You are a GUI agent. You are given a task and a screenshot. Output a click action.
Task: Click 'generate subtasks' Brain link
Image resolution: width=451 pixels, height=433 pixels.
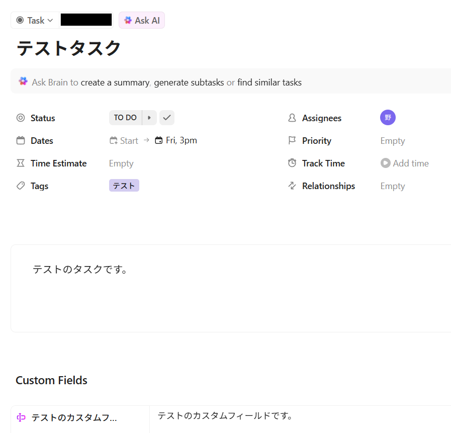click(189, 82)
